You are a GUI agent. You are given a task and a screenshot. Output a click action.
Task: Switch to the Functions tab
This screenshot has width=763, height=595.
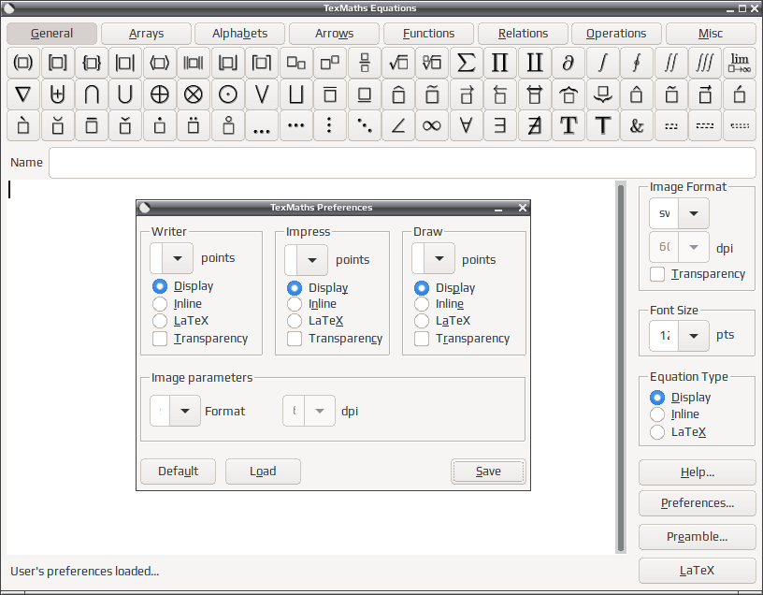pos(428,34)
